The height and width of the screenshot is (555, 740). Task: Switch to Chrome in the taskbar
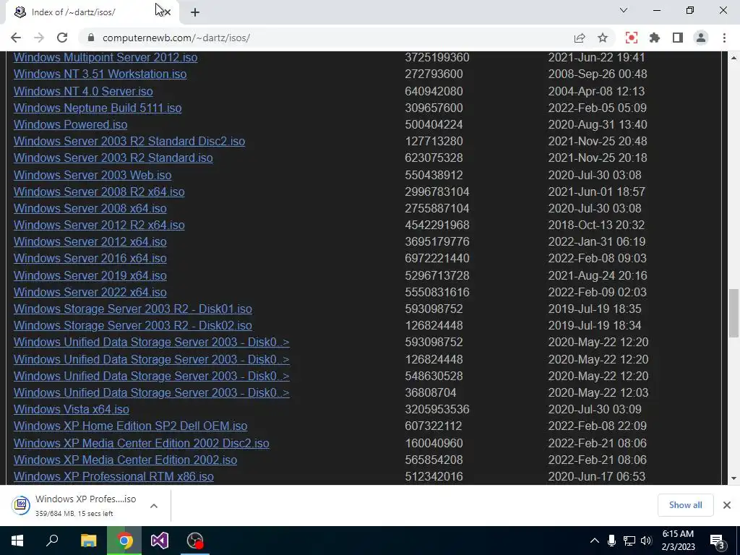tap(124, 541)
